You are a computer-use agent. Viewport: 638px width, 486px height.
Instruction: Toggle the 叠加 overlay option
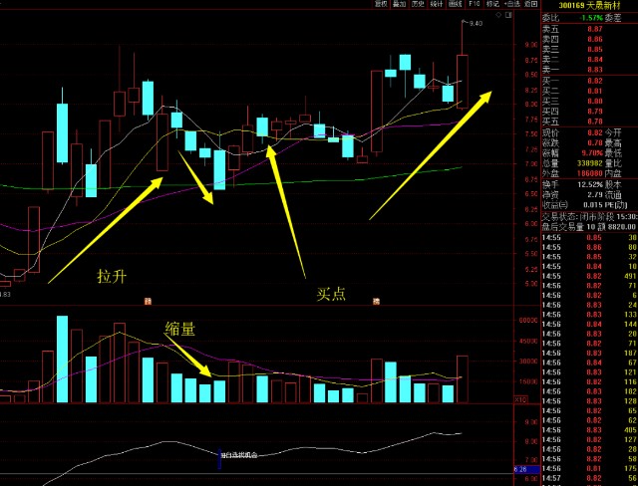pyautogui.click(x=400, y=4)
